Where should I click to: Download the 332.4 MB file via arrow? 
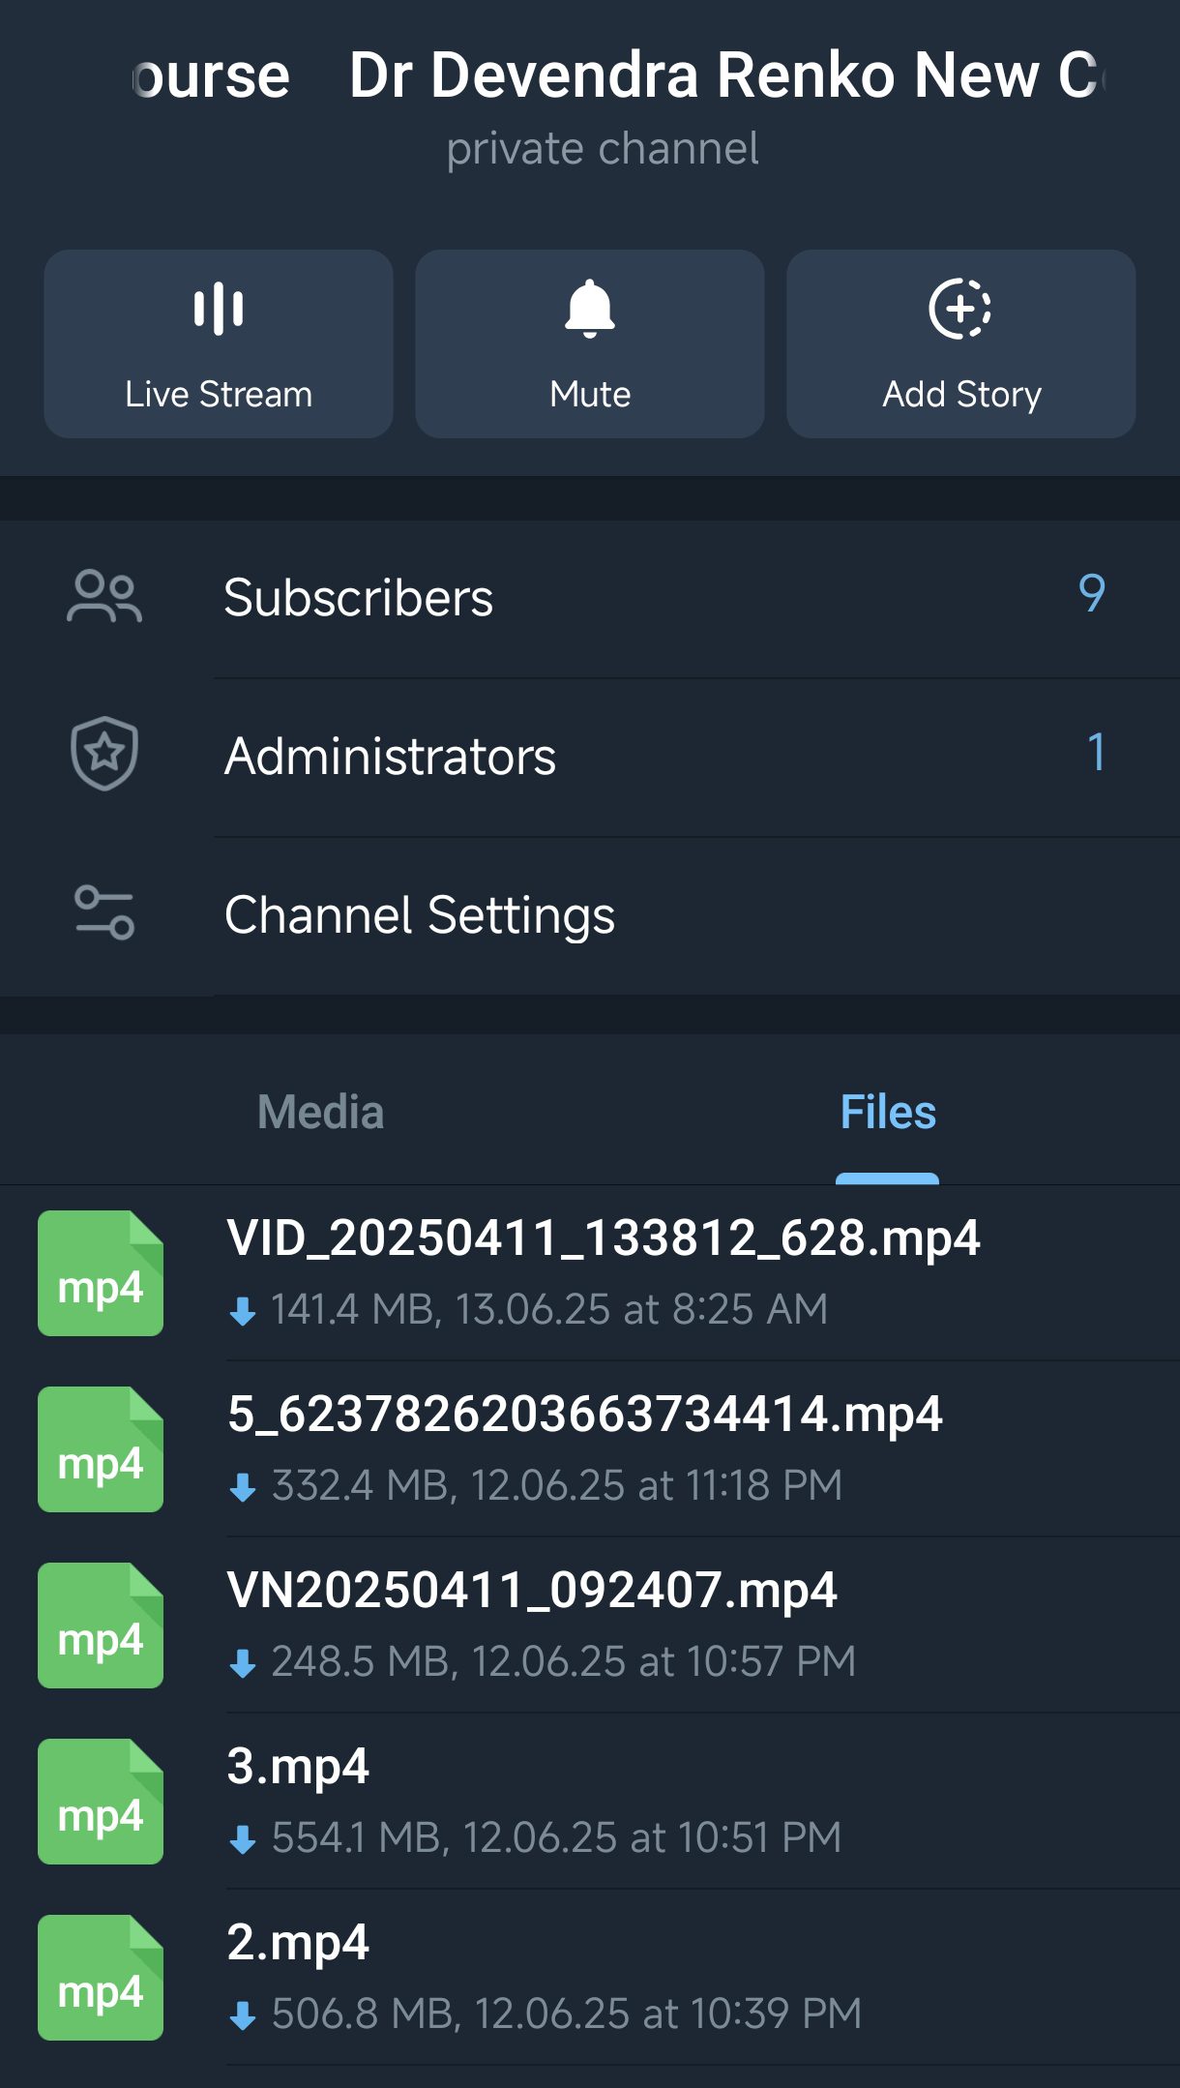pos(243,1488)
